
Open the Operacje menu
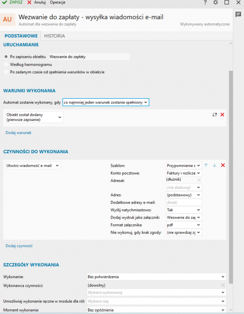(x=58, y=3)
